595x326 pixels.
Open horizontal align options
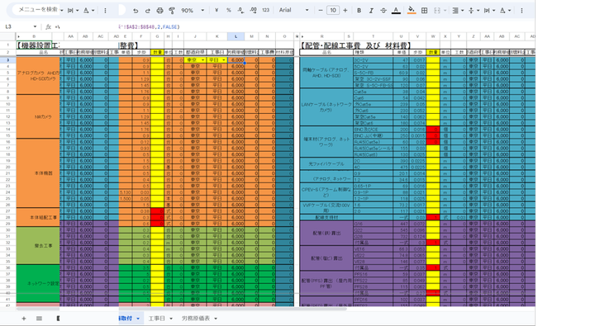point(458,11)
